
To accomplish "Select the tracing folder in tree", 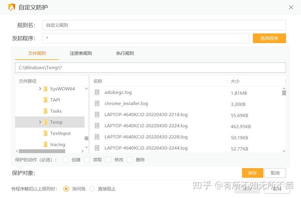I will click(x=58, y=144).
